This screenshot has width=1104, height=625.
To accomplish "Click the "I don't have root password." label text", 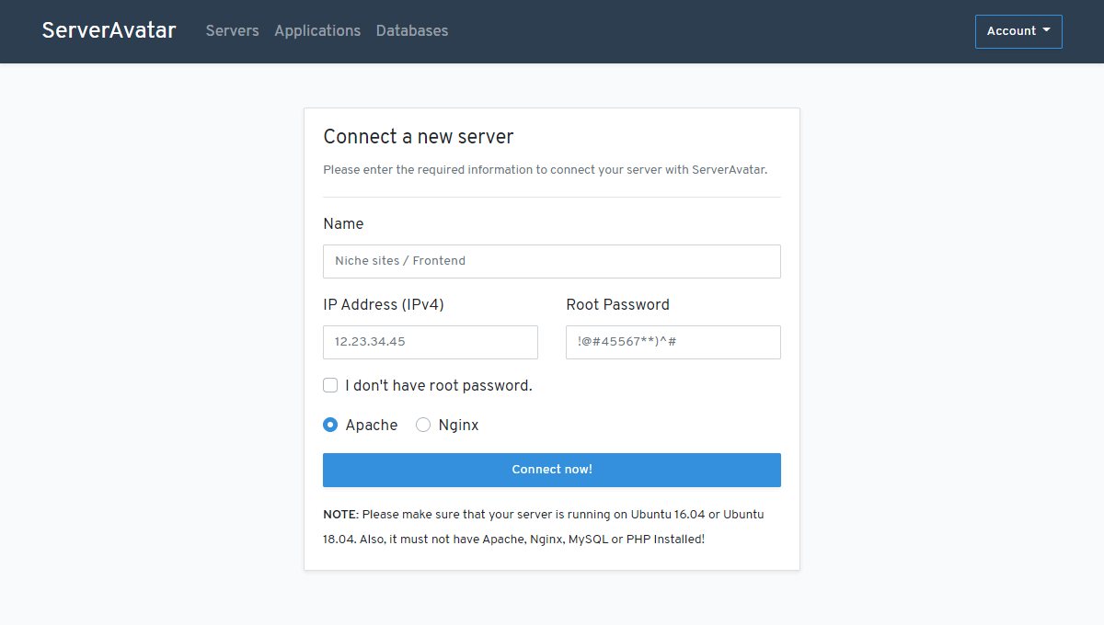I will point(439,386).
